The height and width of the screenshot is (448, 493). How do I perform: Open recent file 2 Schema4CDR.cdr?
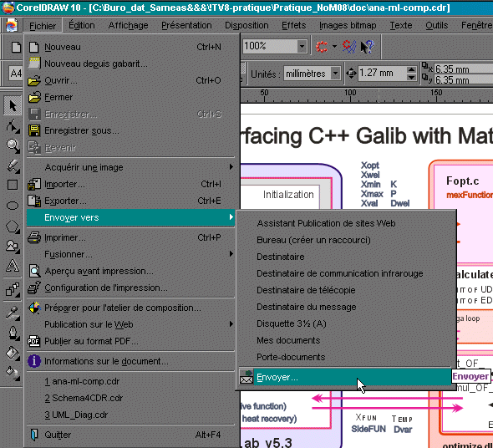pos(131,398)
